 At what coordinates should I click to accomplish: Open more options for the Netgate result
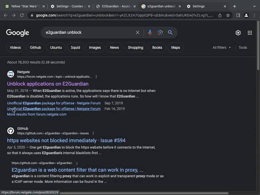pos(96,77)
